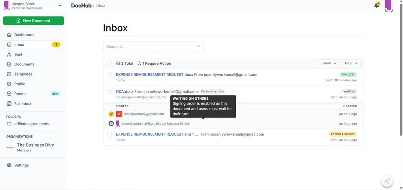Click The Business Dive label tag

pos(212,91)
